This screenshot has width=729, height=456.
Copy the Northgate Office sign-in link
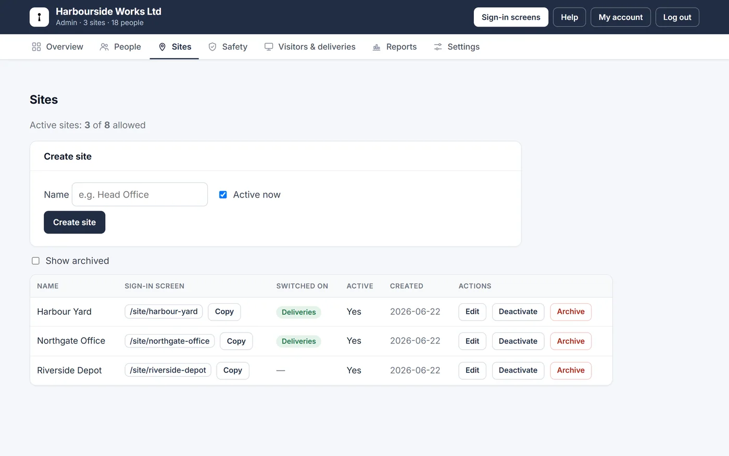(236, 341)
